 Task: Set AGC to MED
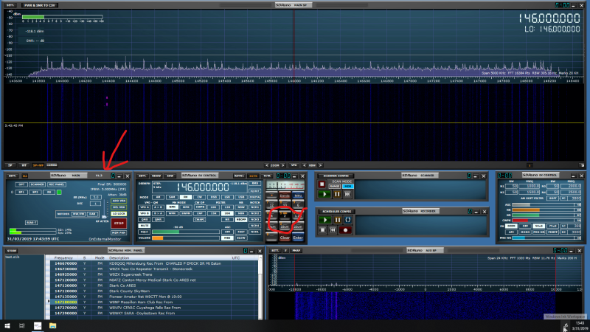[227, 238]
